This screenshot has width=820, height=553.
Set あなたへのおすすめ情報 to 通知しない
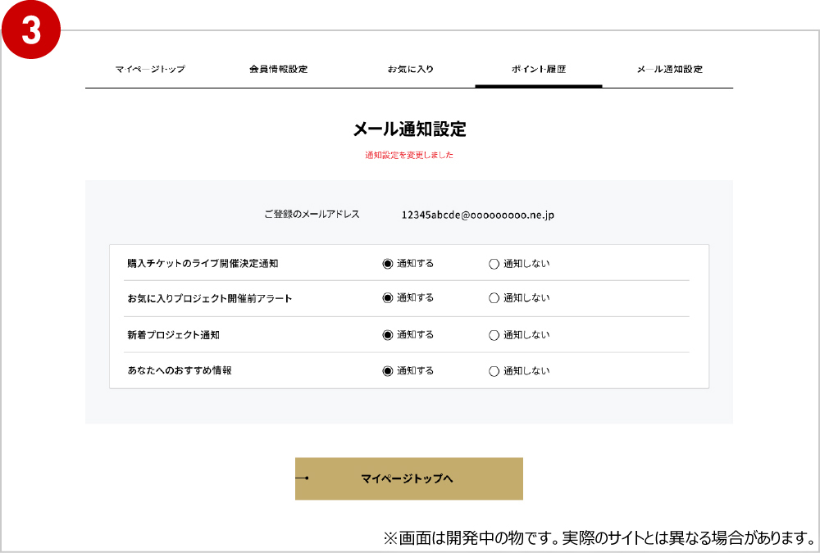pyautogui.click(x=494, y=371)
